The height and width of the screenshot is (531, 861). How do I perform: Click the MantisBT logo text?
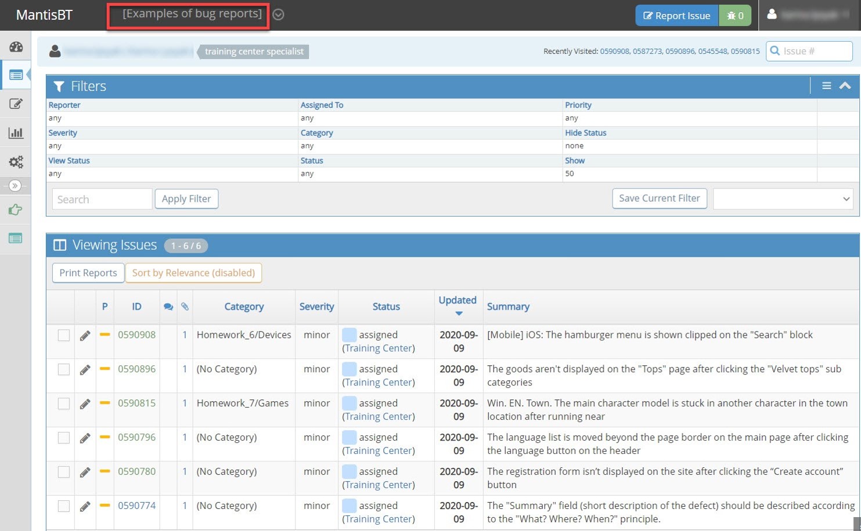[44, 15]
